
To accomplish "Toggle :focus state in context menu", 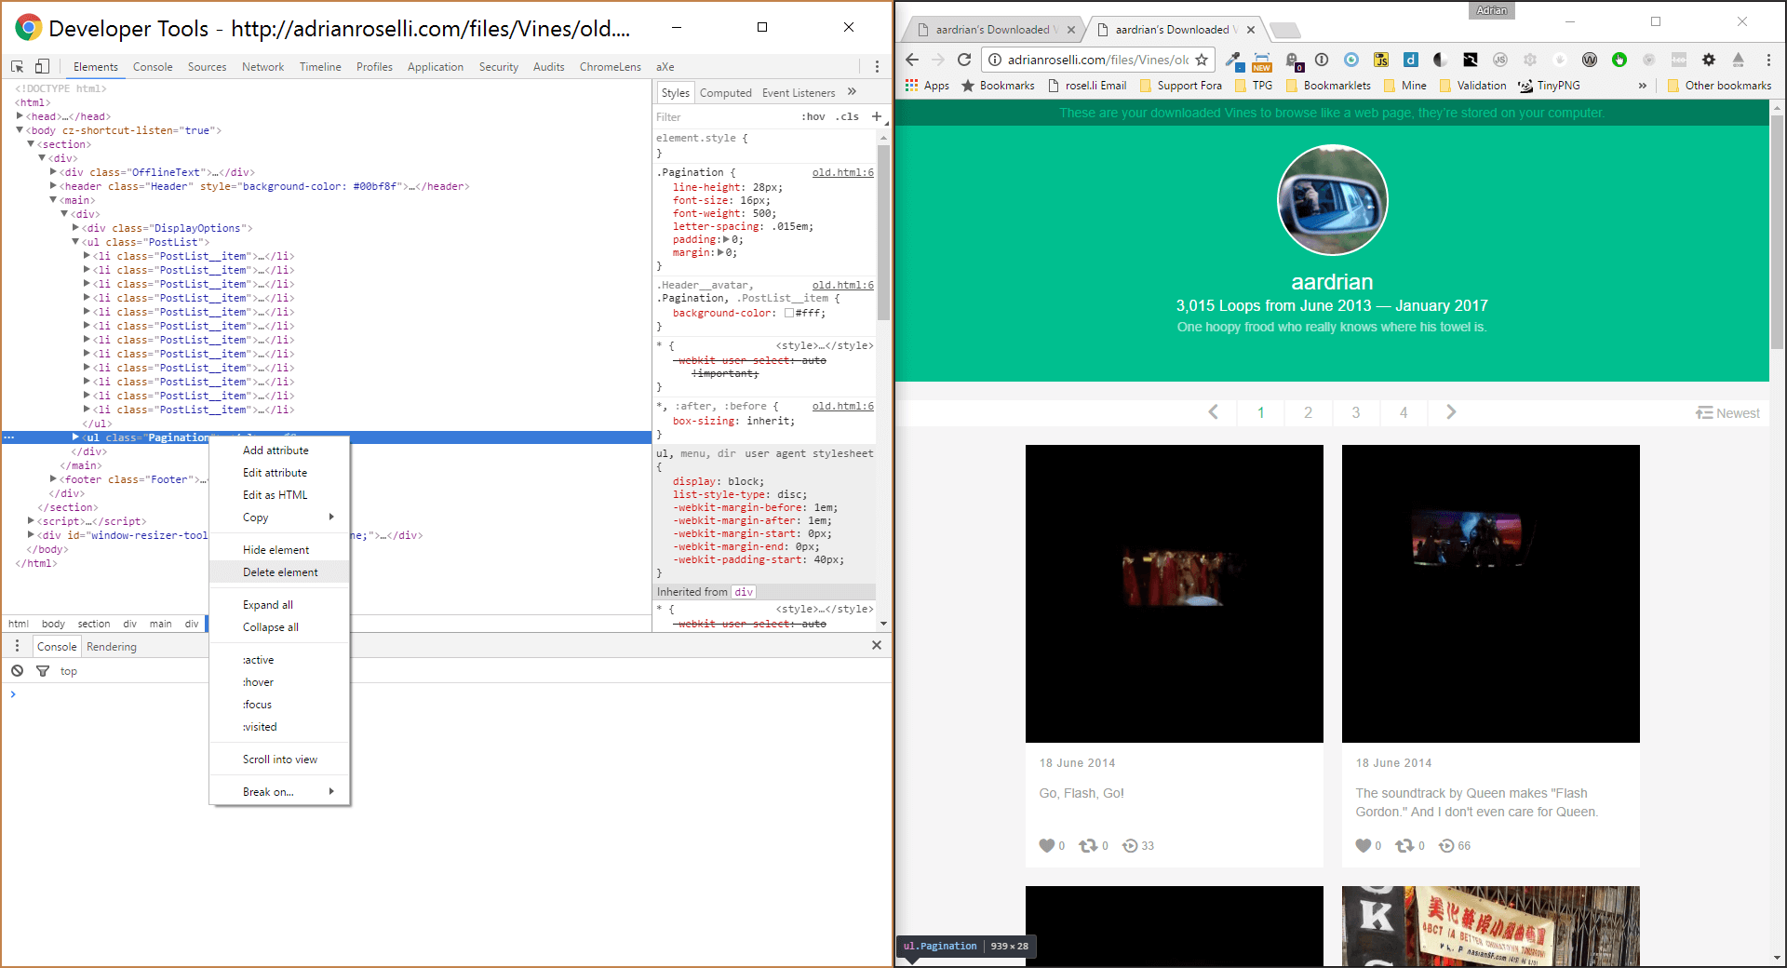I will pos(279,705).
